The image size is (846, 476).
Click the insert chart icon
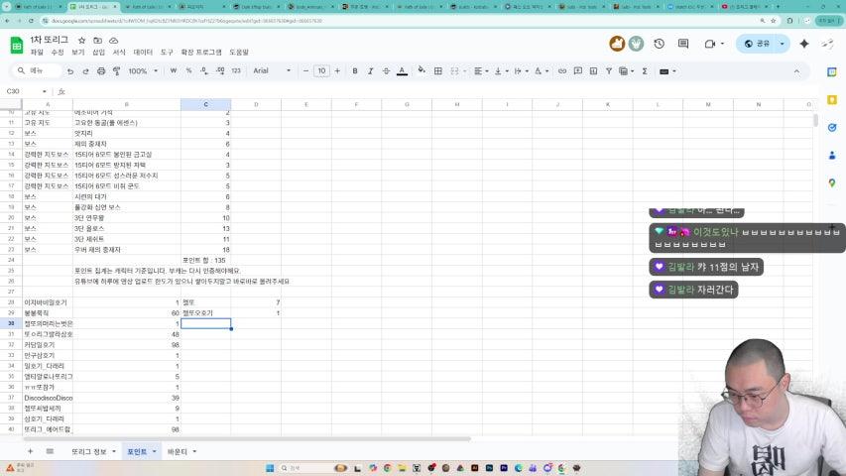coord(593,71)
